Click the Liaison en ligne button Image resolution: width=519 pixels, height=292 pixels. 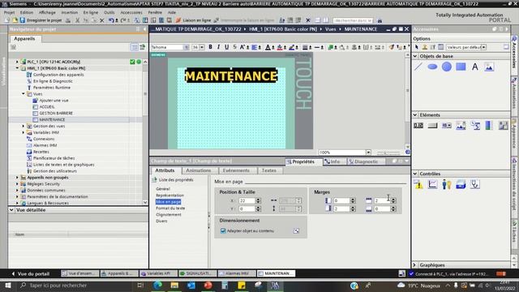pyautogui.click(x=194, y=20)
